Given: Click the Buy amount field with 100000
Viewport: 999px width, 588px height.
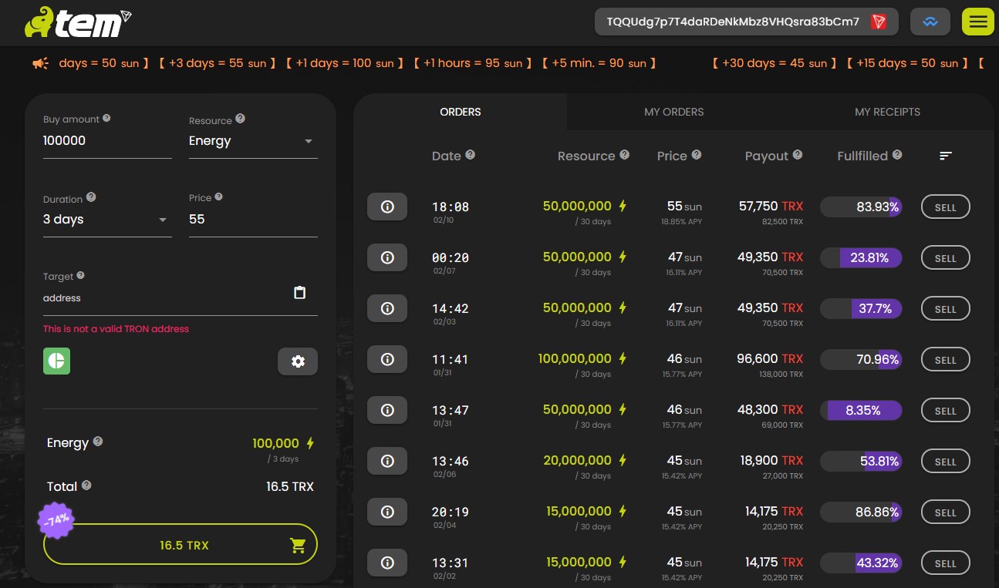Looking at the screenshot, I should point(107,141).
